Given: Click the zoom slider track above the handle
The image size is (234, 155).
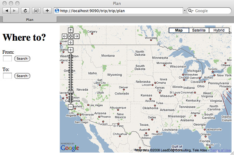Looking at the screenshot, I should click(x=71, y=72).
